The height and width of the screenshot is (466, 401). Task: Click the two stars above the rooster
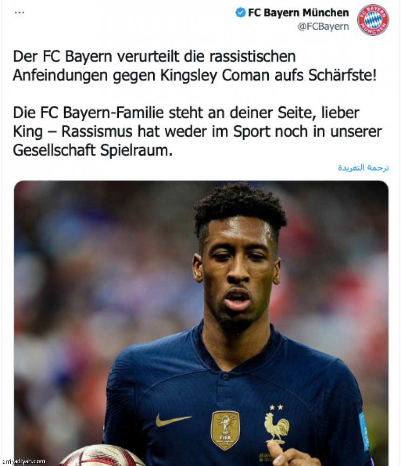click(276, 407)
